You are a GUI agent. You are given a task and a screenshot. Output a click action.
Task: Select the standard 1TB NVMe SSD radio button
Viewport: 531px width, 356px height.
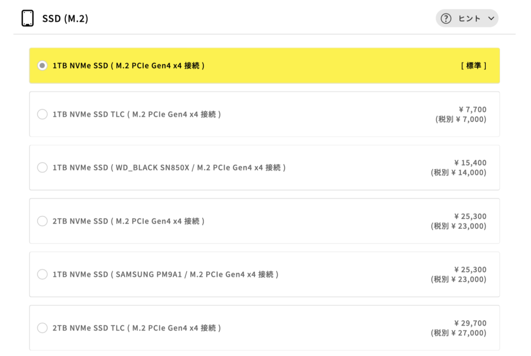click(43, 66)
